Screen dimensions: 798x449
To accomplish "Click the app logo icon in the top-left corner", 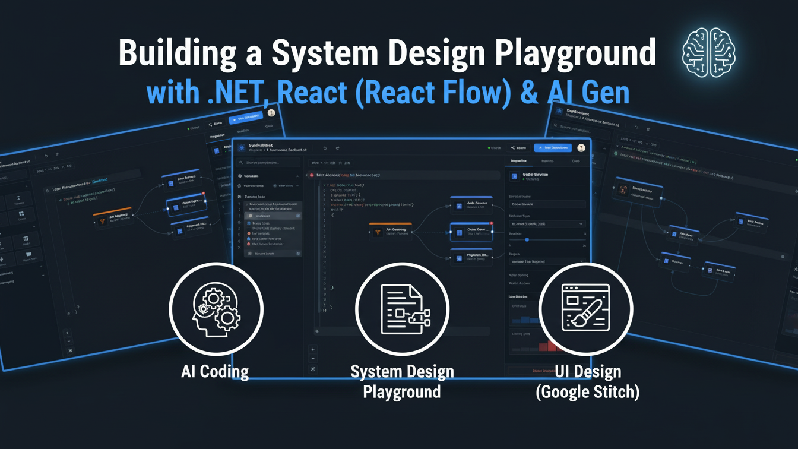I will (x=242, y=148).
